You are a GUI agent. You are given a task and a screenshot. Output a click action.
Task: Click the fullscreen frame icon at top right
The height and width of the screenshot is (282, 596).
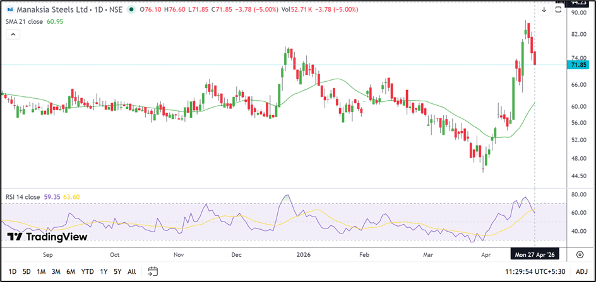click(x=558, y=10)
